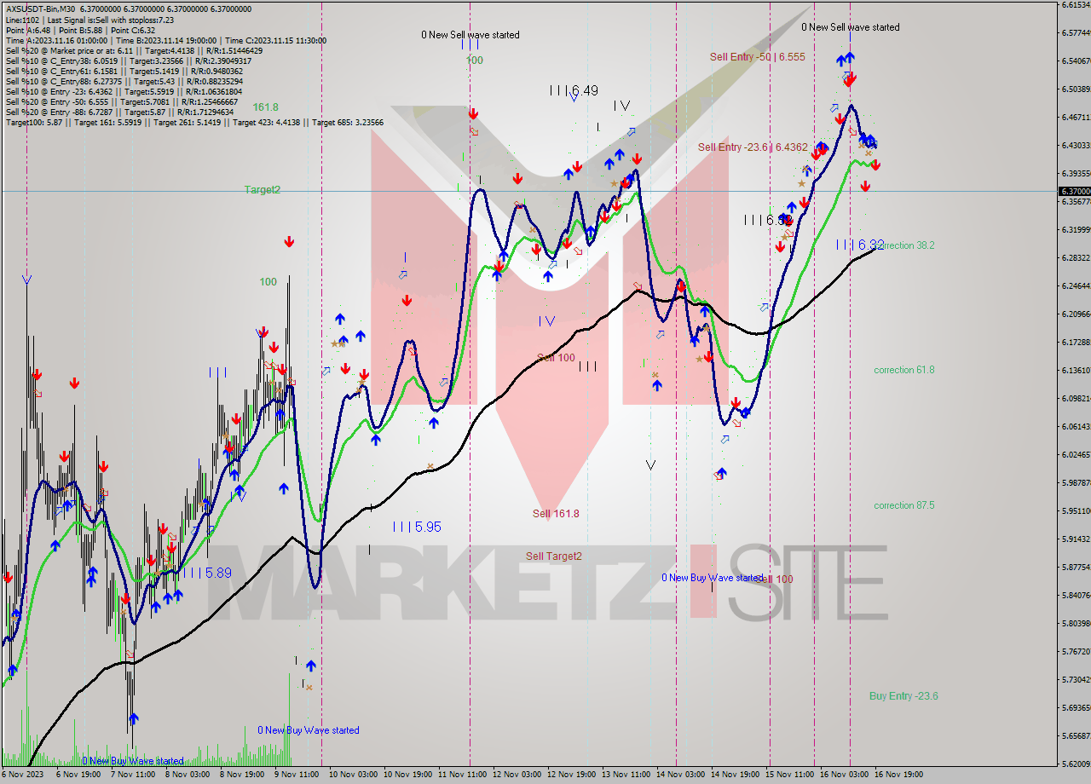Click the '15 Nov 11:00' time axis label
The image size is (1091, 784).
click(x=789, y=775)
